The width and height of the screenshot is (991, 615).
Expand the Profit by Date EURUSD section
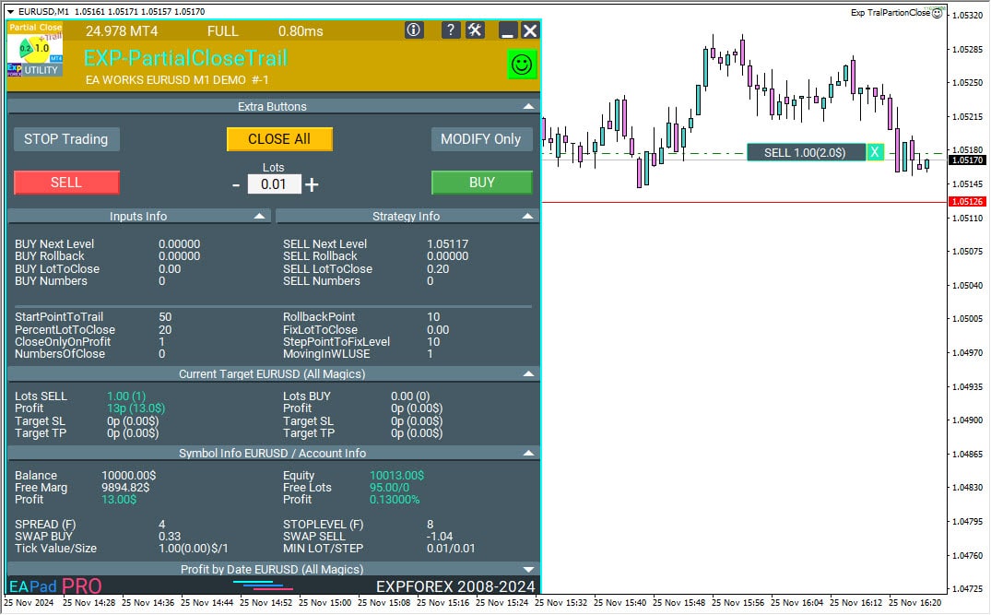(528, 570)
